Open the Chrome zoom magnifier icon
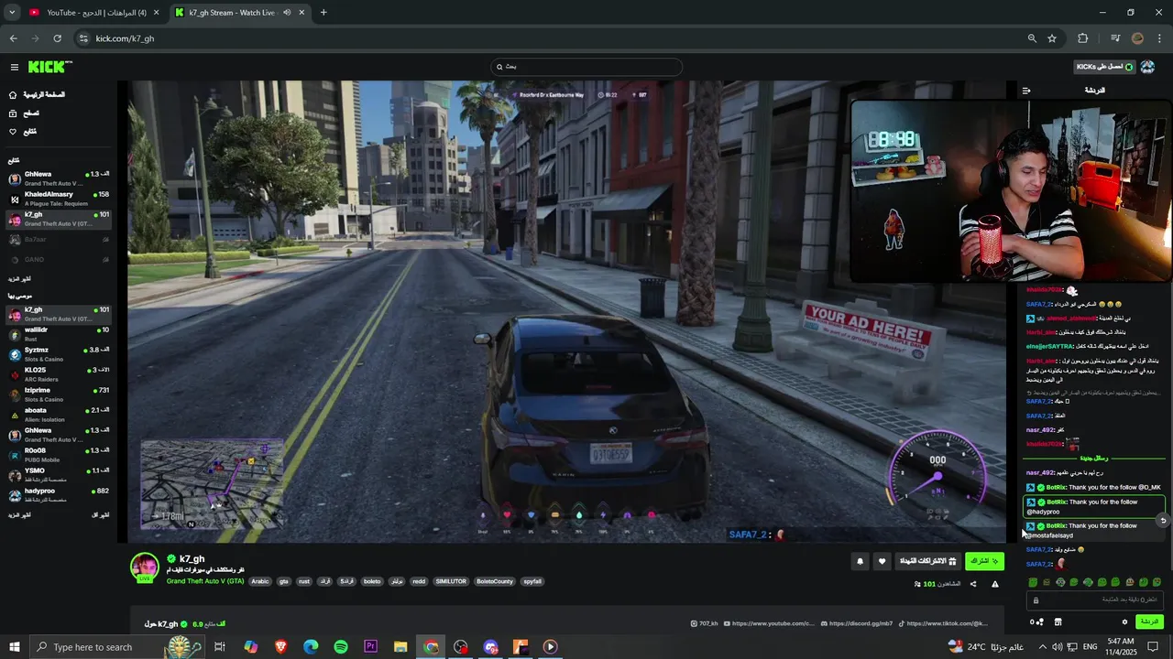Screen dimensions: 1173x659 tap(1032, 38)
